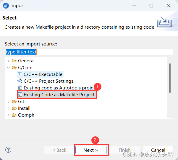The height and width of the screenshot is (160, 178).
Task: Collapse the C/C++ tree node
Action: click(x=9, y=68)
